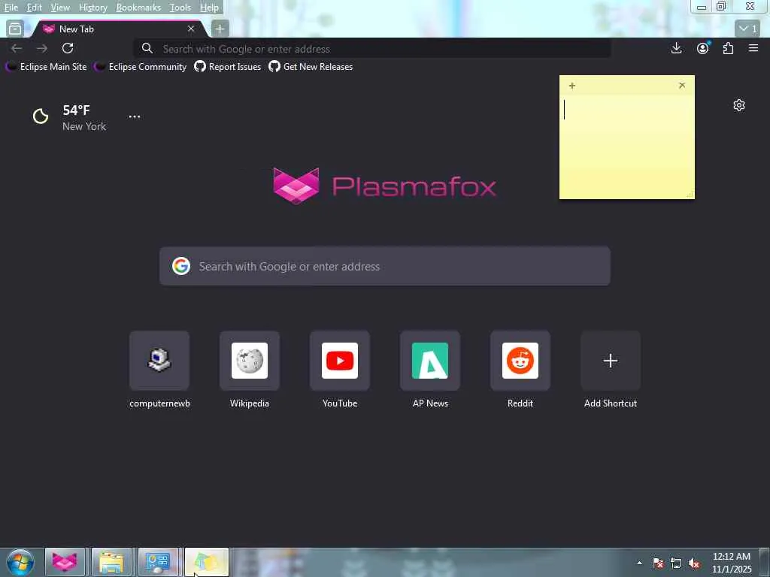The image size is (770, 577).
Task: Open the hamburger application menu
Action: [x=753, y=48]
